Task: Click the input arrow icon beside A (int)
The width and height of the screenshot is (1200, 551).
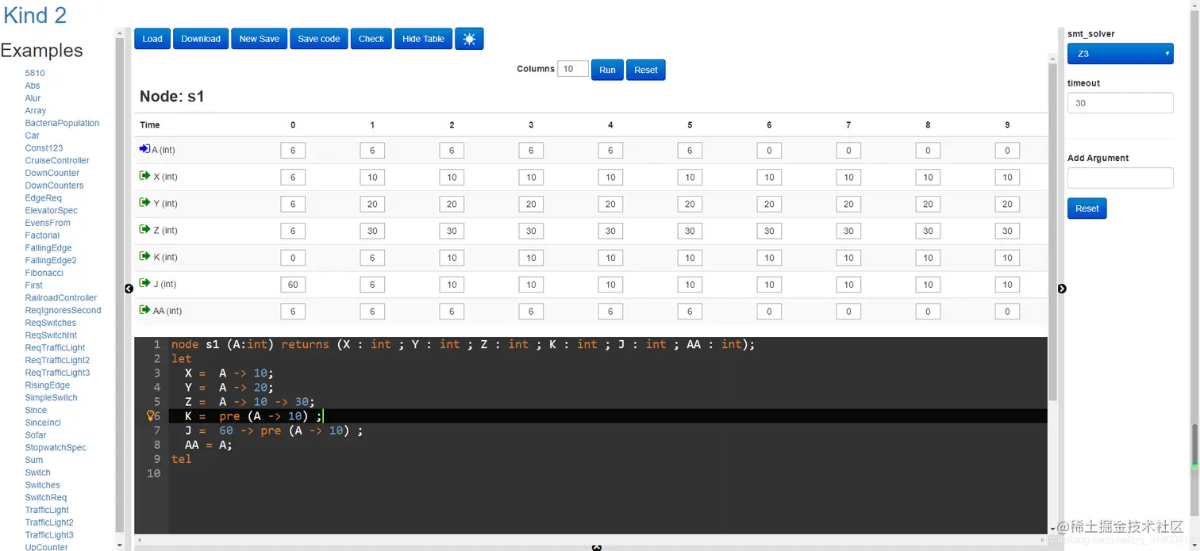Action: coord(144,149)
